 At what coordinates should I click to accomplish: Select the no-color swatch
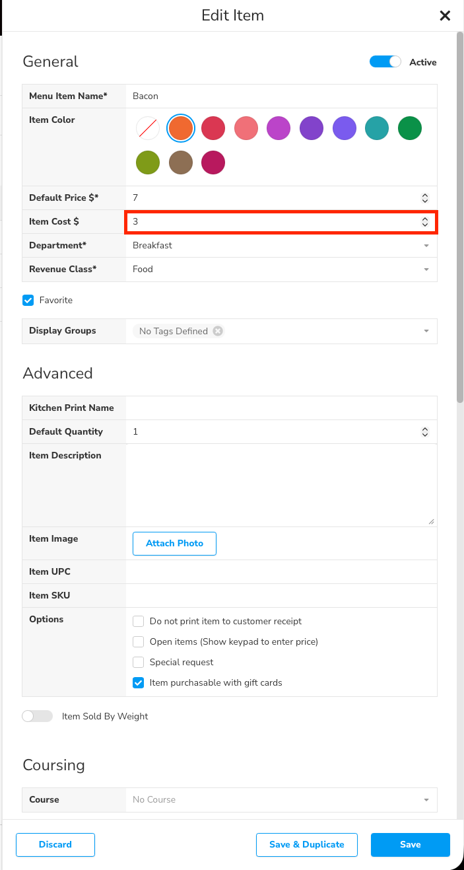point(148,128)
